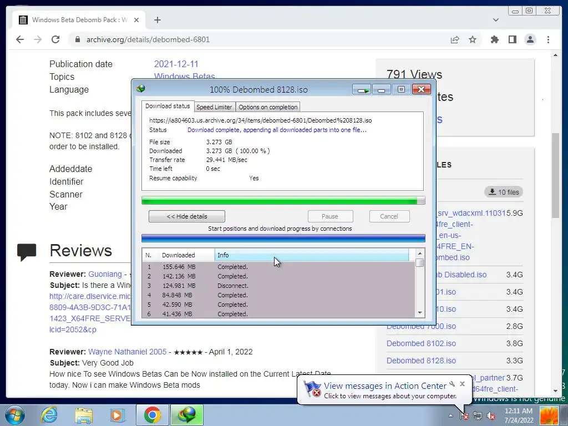Open Chrome profile avatar
Image resolution: width=568 pixels, height=426 pixels.
pyautogui.click(x=530, y=39)
